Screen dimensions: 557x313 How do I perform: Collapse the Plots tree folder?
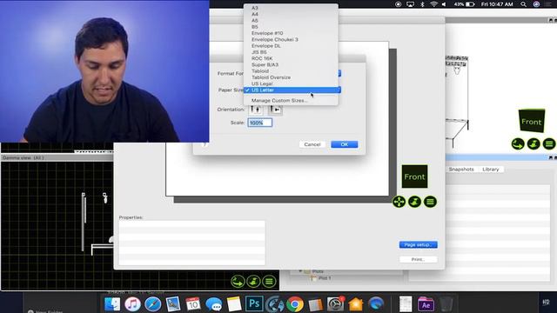click(300, 271)
